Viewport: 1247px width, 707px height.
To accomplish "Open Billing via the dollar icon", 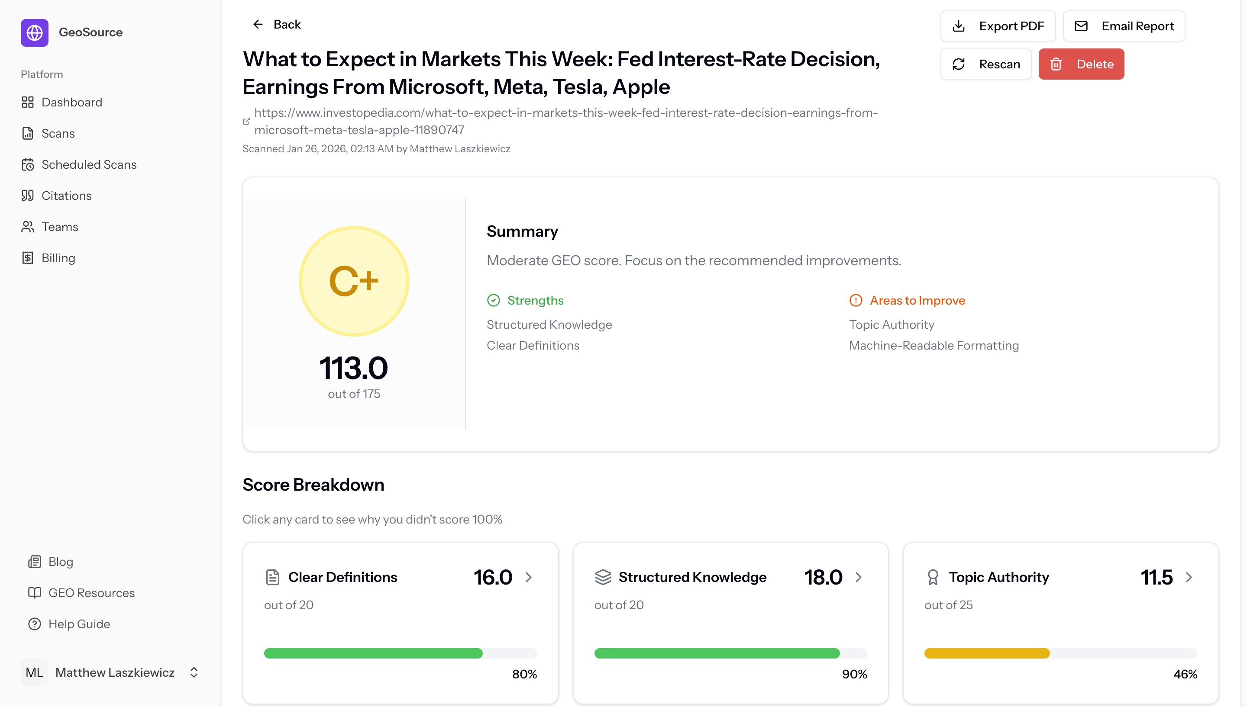I will (28, 258).
